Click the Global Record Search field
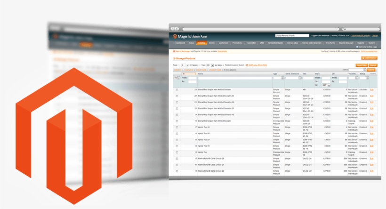This screenshot has height=209, width=386. pyautogui.click(x=292, y=36)
